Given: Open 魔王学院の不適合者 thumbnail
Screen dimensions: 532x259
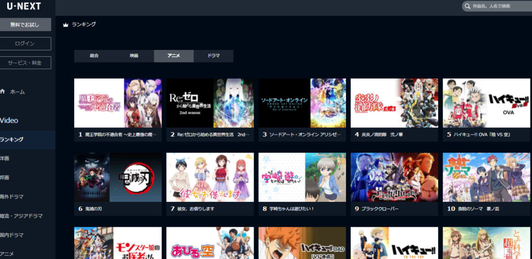Looking at the screenshot, I should coord(118,103).
